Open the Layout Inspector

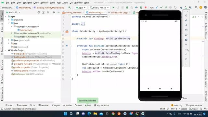click(x=194, y=105)
